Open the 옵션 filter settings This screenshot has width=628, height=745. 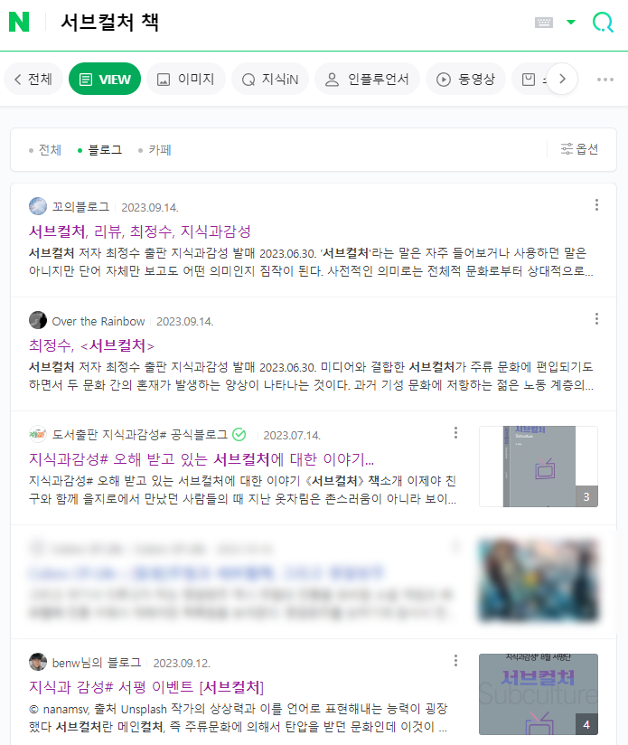coord(579,149)
